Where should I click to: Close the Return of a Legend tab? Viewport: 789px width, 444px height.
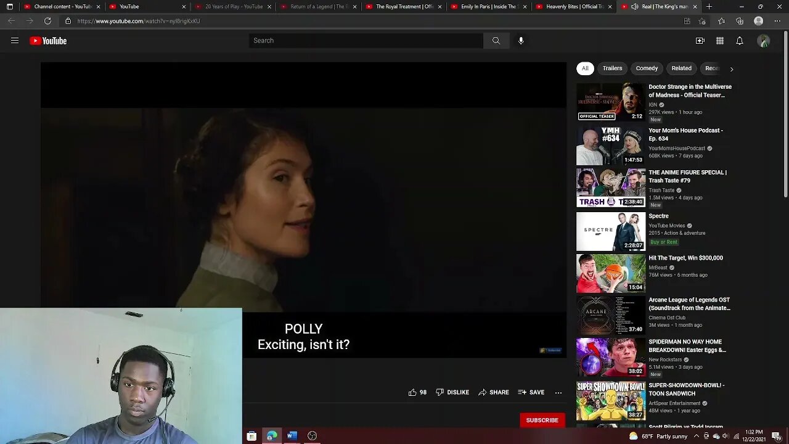[354, 7]
